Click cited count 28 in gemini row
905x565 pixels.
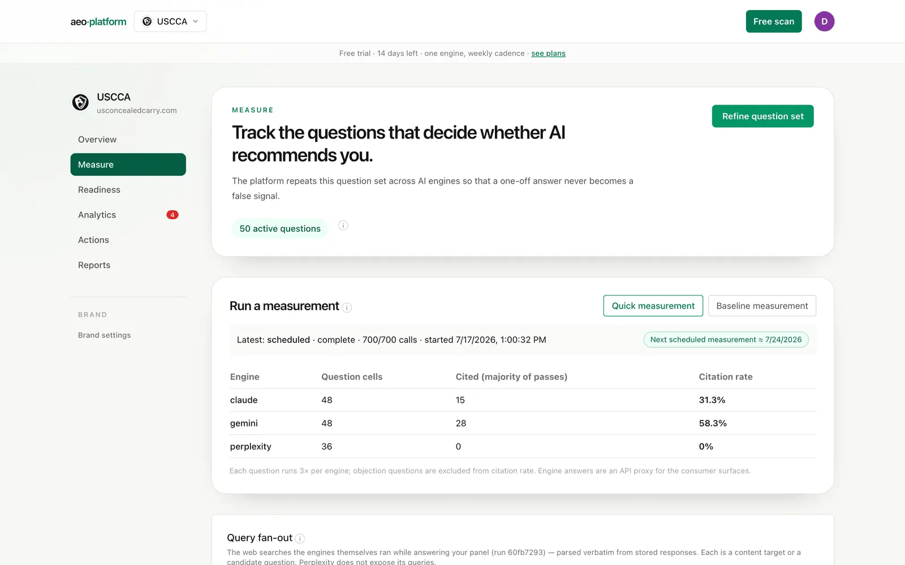click(461, 423)
